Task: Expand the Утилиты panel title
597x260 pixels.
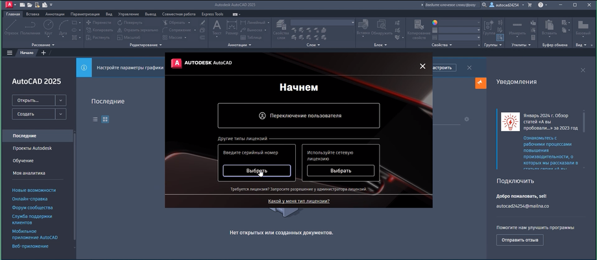Action: click(x=521, y=45)
